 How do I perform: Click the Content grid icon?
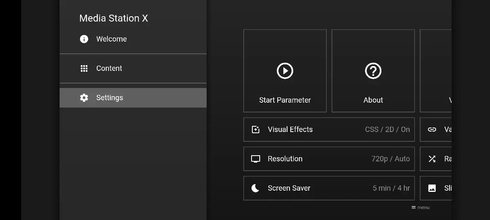tap(84, 68)
